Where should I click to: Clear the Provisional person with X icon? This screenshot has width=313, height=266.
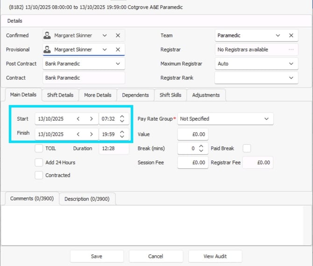pos(118,50)
